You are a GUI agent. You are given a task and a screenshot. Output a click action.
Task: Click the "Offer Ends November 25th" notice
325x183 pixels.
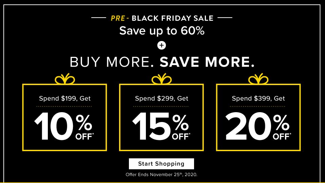click(x=161, y=175)
